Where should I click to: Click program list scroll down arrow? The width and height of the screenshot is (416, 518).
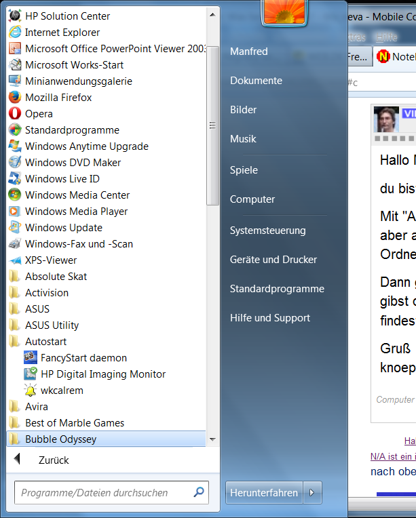212,439
